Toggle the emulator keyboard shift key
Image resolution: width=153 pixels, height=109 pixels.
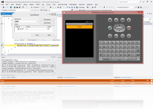[101, 55]
